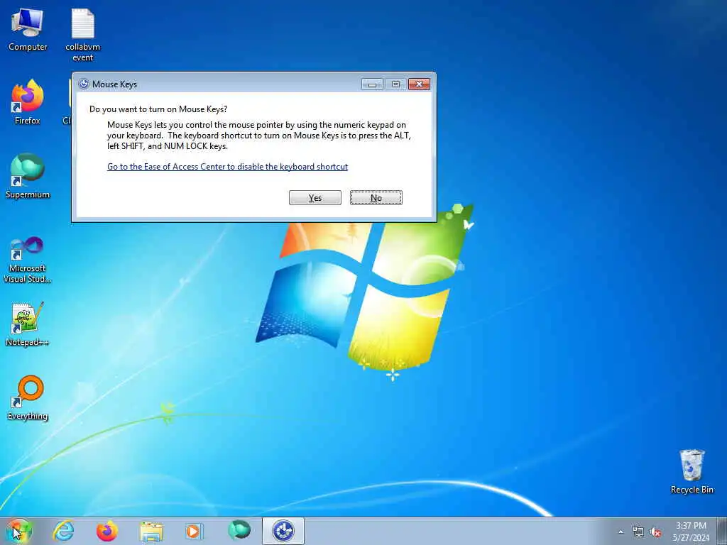Click the Mouse Keys title bar icon

[x=84, y=84]
